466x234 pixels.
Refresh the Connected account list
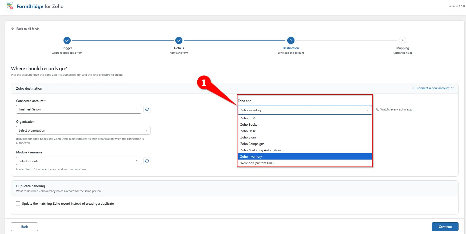pos(147,109)
